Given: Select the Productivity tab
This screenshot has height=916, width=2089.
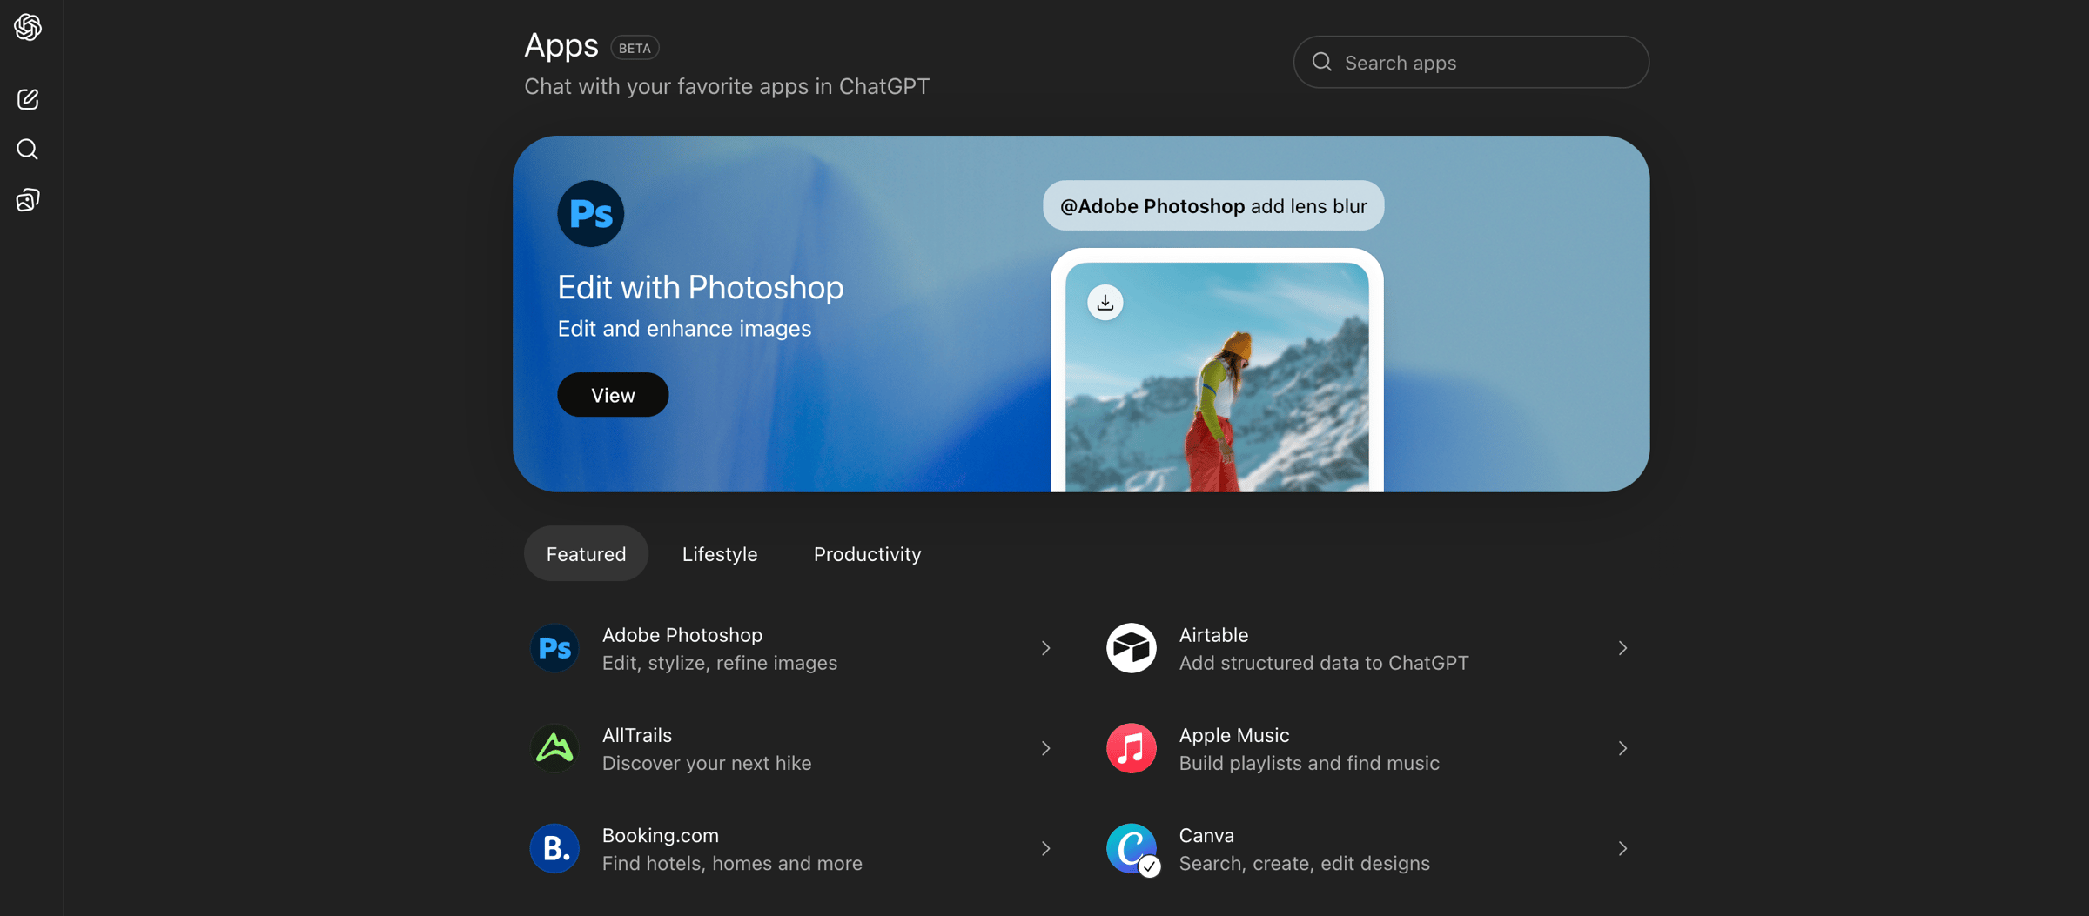Looking at the screenshot, I should pos(867,554).
